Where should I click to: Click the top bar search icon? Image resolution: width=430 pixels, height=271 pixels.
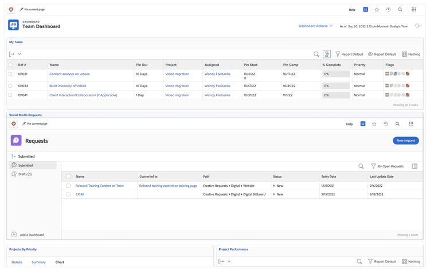tap(400, 10)
